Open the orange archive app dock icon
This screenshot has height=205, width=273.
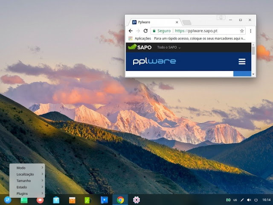click(x=72, y=200)
